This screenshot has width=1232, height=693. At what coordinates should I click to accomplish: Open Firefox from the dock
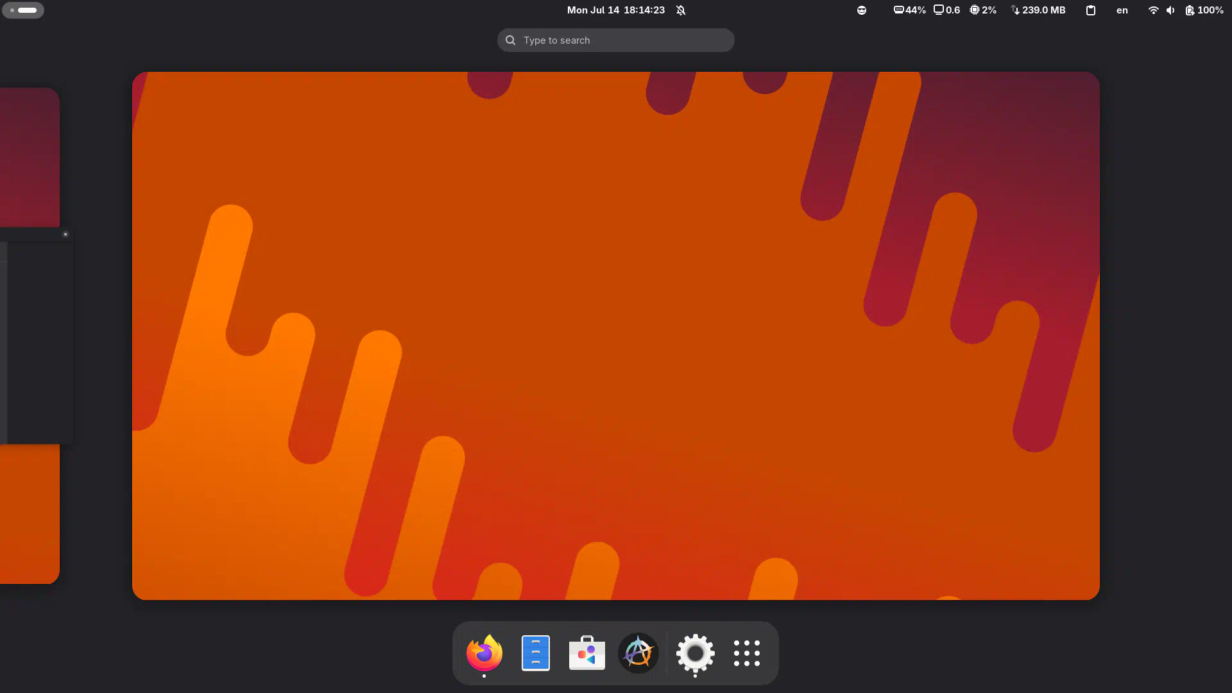(x=484, y=653)
